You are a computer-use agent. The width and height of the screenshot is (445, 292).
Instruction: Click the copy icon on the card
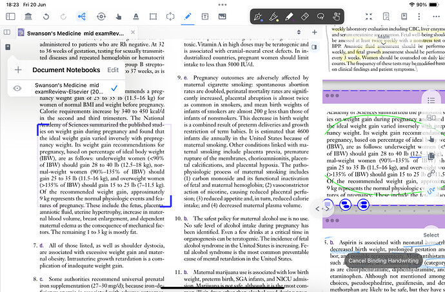tap(431, 156)
